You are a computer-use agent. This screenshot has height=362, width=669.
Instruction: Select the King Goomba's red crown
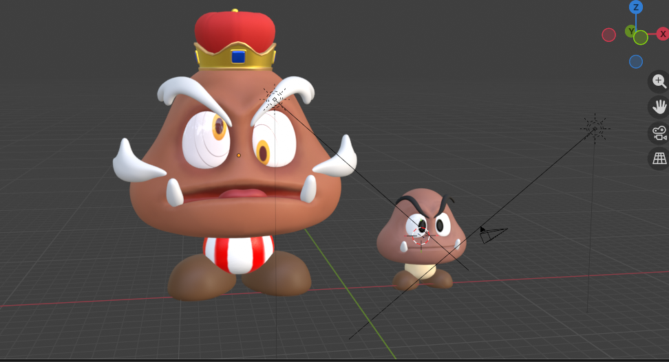(x=235, y=41)
